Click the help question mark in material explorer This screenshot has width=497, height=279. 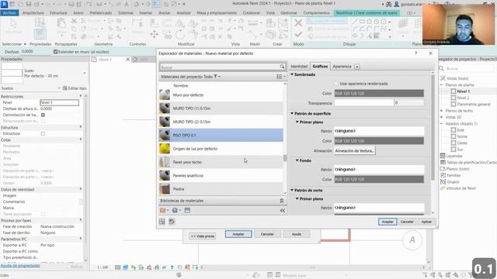pos(416,53)
